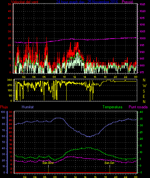Click the 1035 pressure axis value
This screenshot has width=150, height=178.
coord(142,4)
